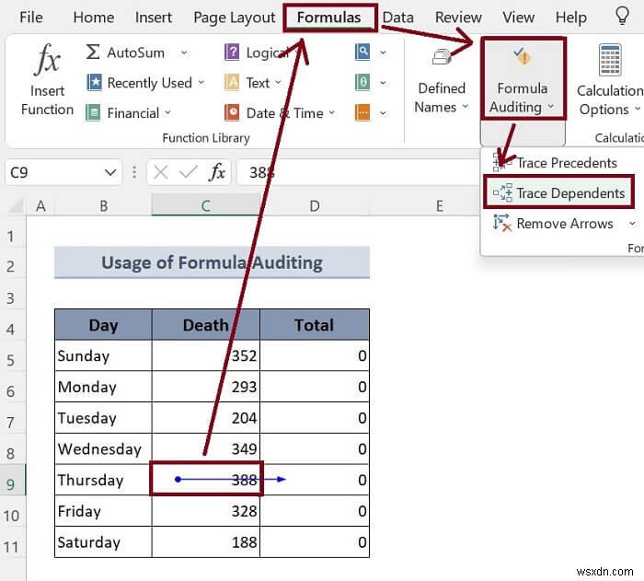Viewport: 644px width, 581px height.
Task: Open the File tab
Action: [31, 17]
